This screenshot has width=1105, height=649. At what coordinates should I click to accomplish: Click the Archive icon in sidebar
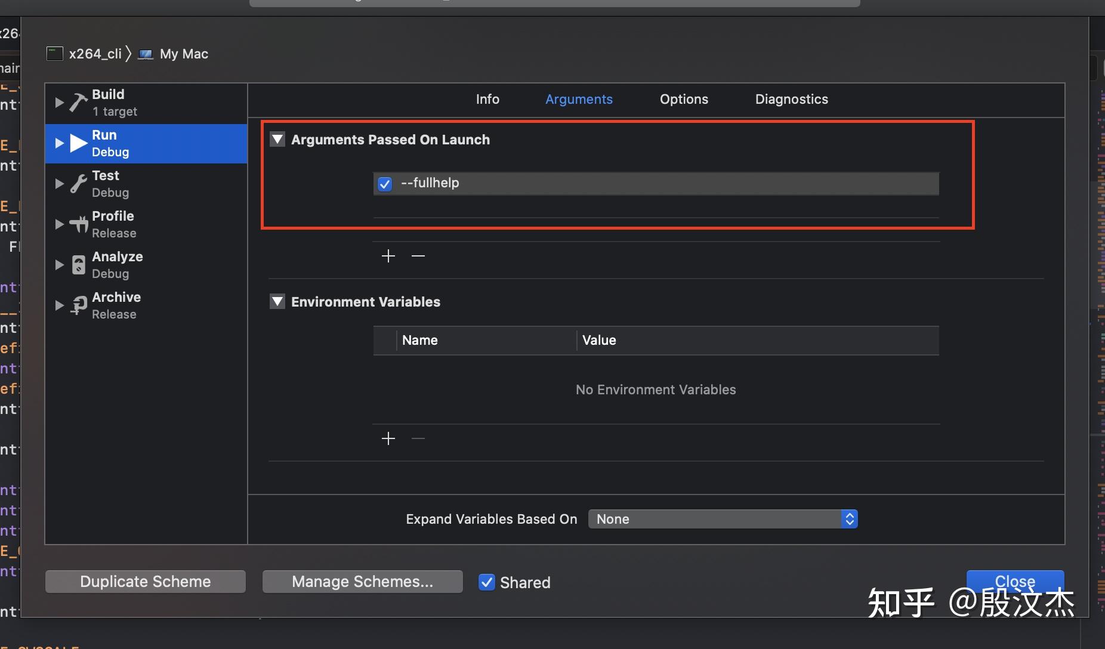click(78, 305)
